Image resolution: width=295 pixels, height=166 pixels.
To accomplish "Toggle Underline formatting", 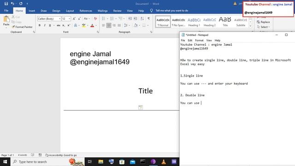I will point(50,25).
